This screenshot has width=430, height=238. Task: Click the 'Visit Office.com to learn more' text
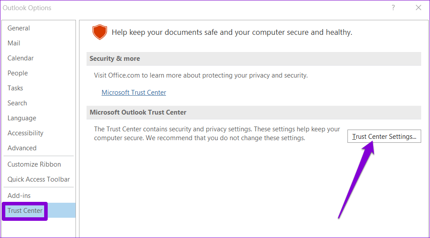(201, 75)
